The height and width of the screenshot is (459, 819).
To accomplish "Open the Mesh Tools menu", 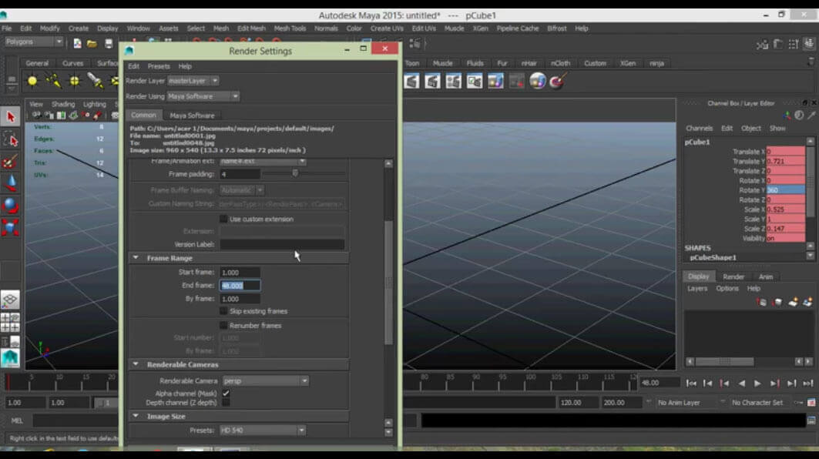I will tap(290, 28).
